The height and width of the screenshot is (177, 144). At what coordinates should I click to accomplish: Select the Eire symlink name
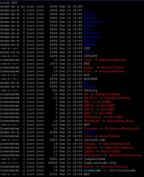(x=88, y=71)
